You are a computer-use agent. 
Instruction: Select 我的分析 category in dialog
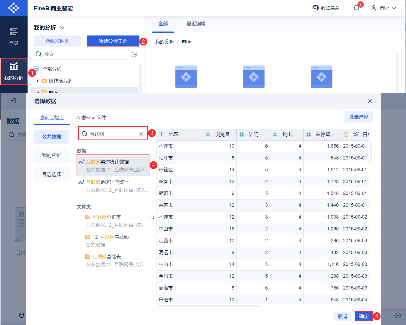pyautogui.click(x=51, y=156)
